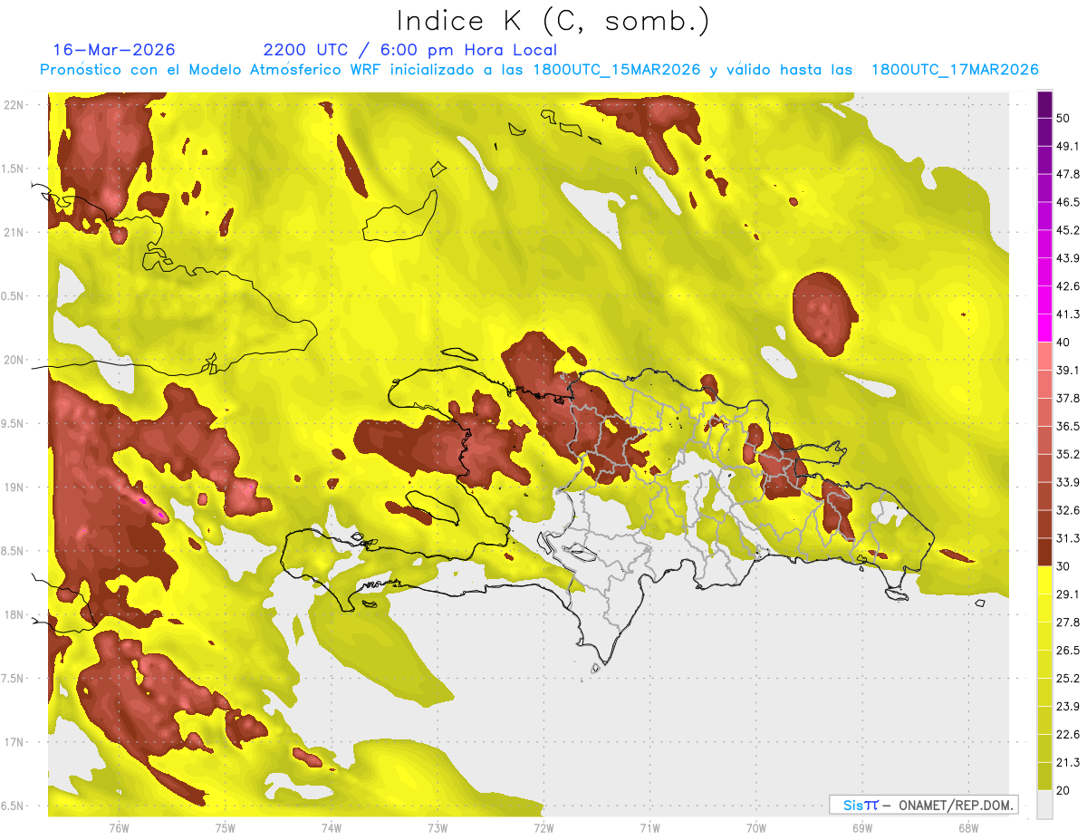This screenshot has height=840, width=1087.
Task: Click the '21N' latitude label
Action: point(14,233)
